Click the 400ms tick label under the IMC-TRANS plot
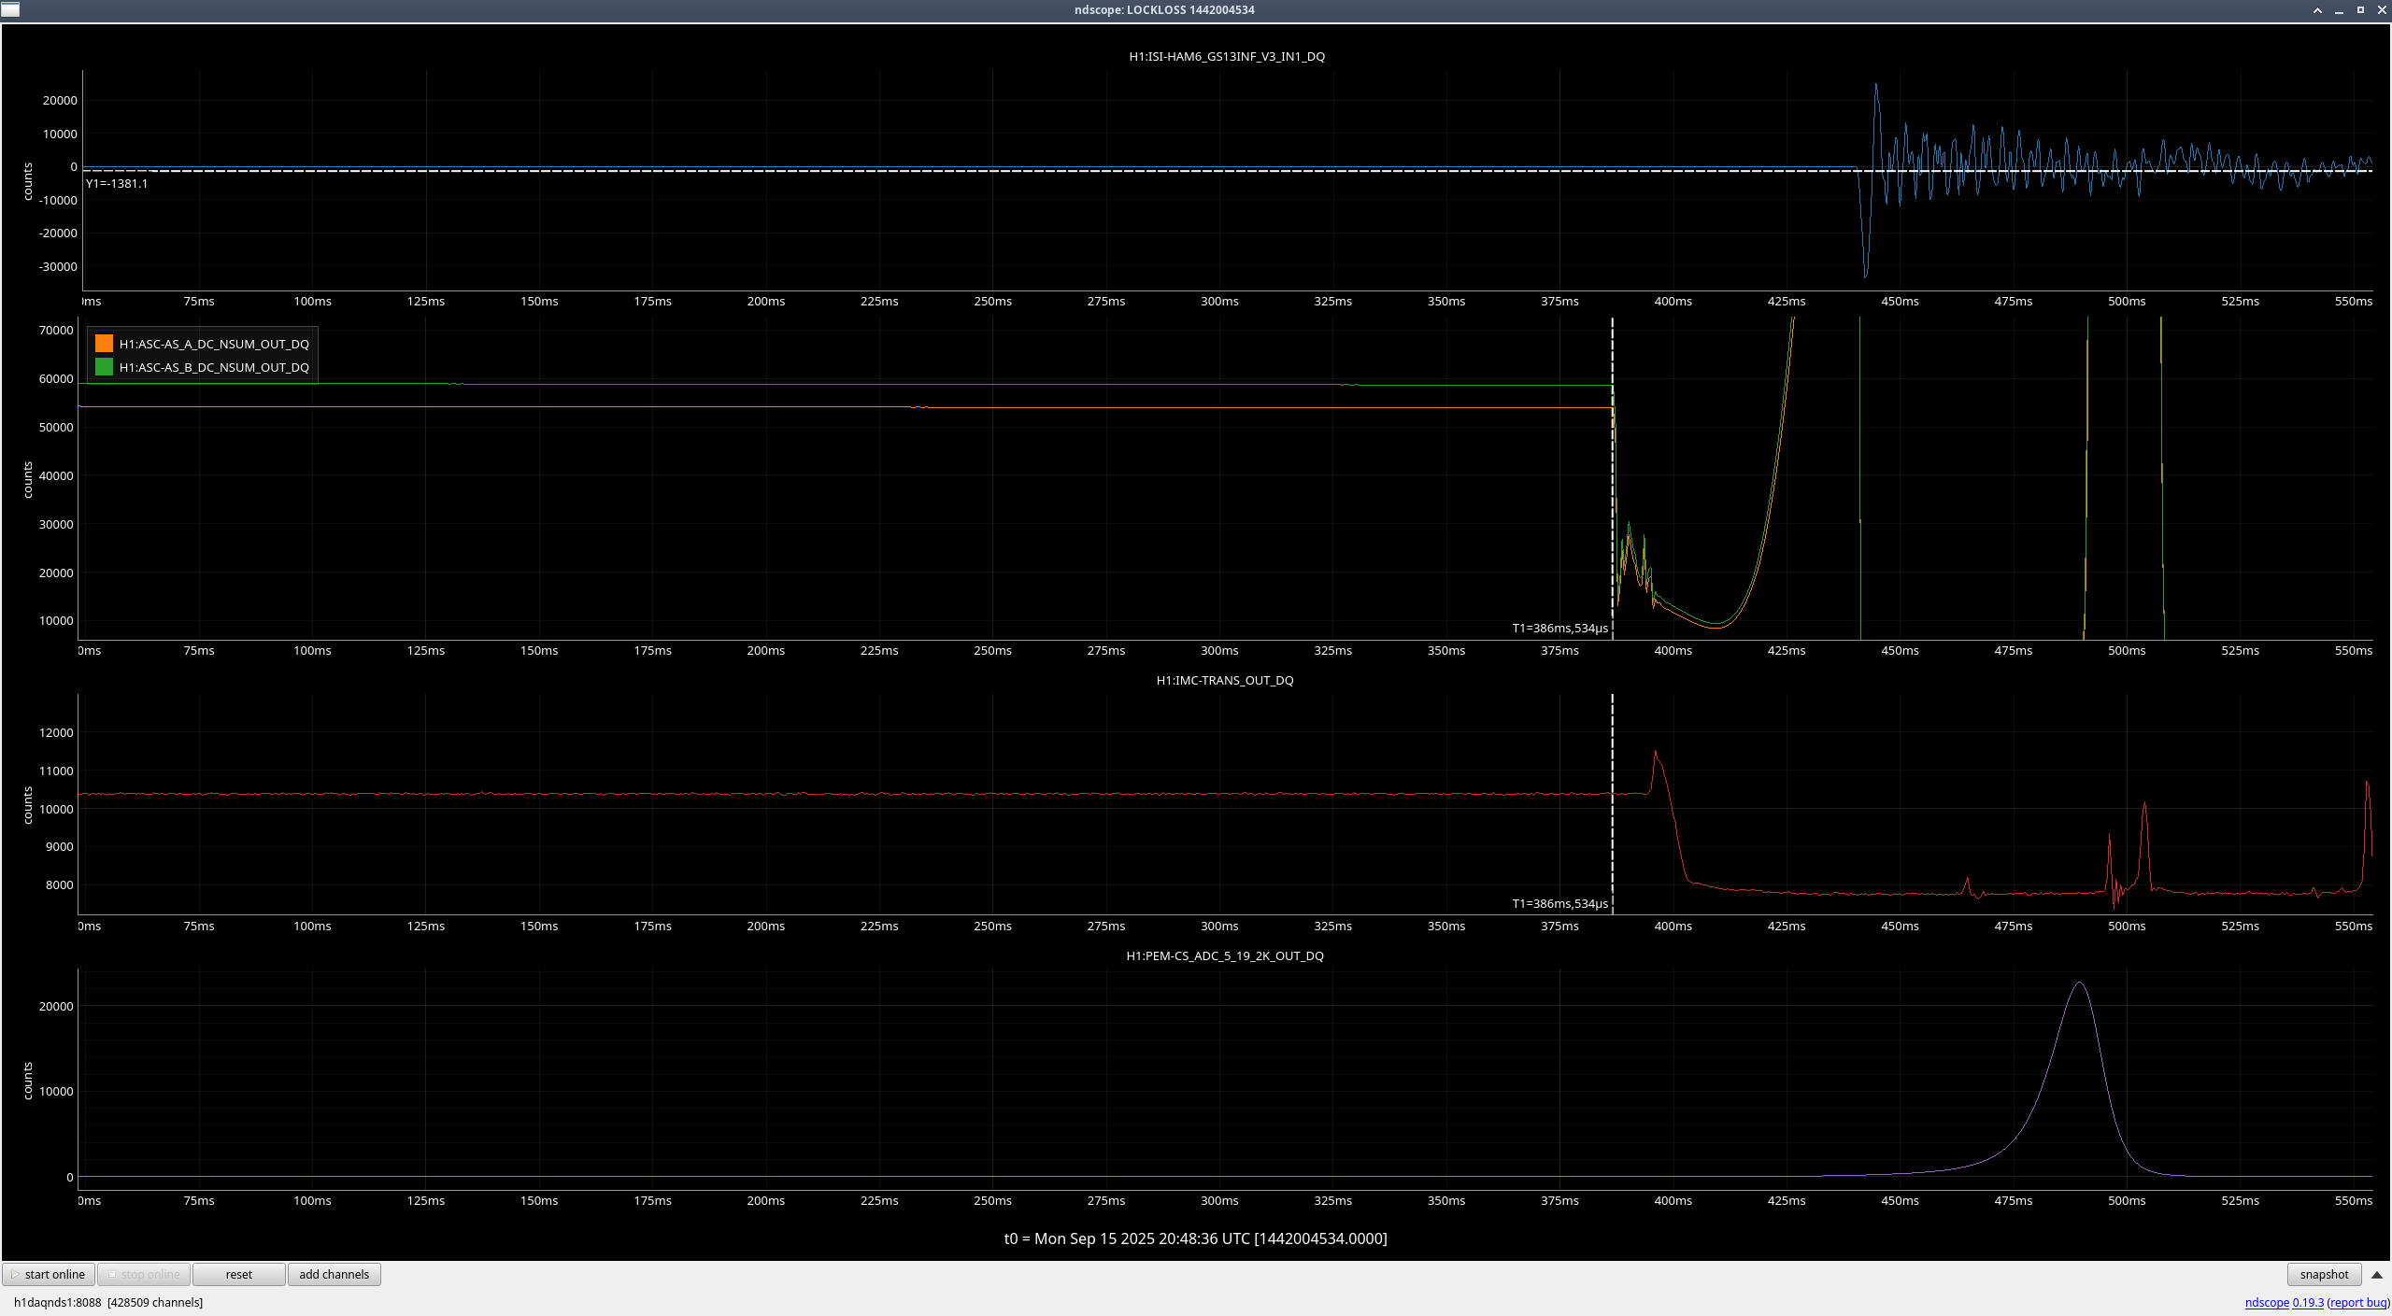2392x1316 pixels. pyautogui.click(x=1673, y=926)
